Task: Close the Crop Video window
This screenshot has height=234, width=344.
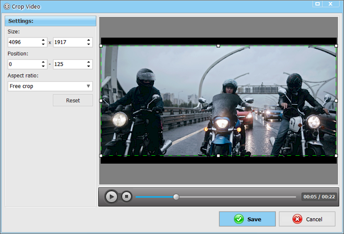Action: (x=330, y=4)
